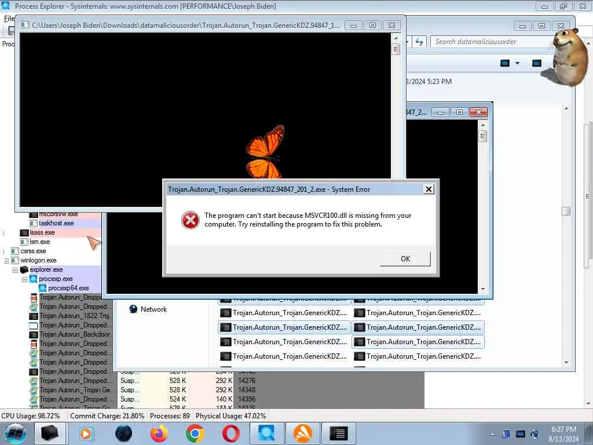Click the Explorer address bar refresh button
This screenshot has width=593, height=445.
pos(419,42)
